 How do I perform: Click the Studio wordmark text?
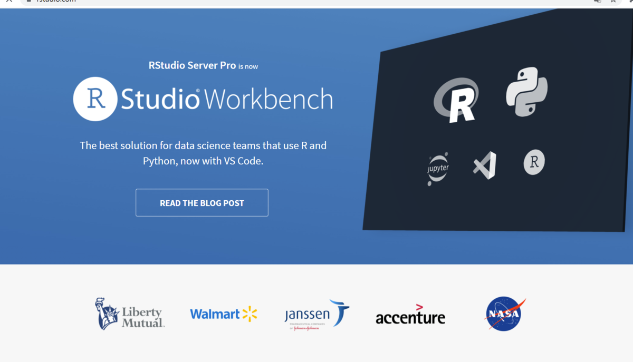(160, 99)
